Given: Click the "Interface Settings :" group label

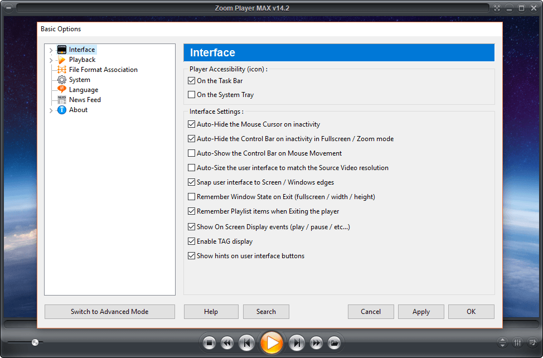Looking at the screenshot, I should (216, 112).
